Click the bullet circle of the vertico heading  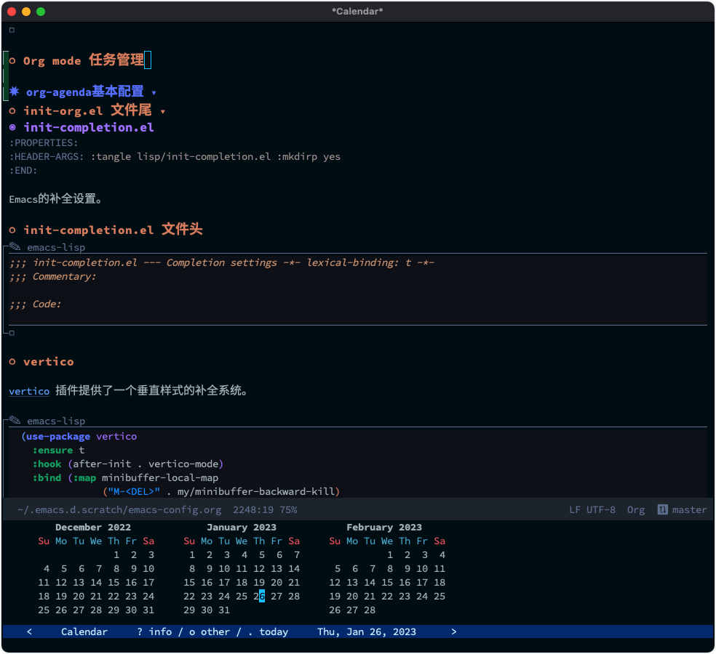coord(12,362)
